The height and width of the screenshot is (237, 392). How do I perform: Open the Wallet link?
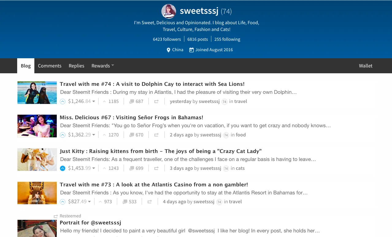366,66
